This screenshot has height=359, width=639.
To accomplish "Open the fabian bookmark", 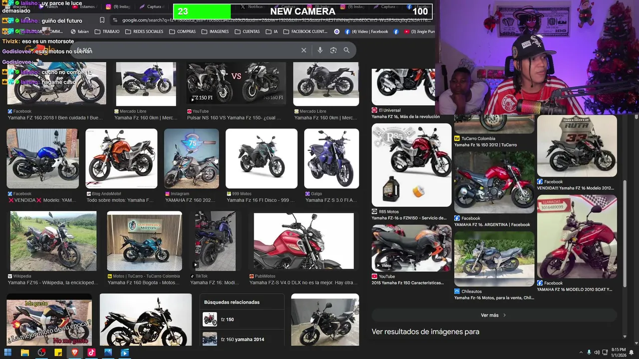I will (x=80, y=31).
